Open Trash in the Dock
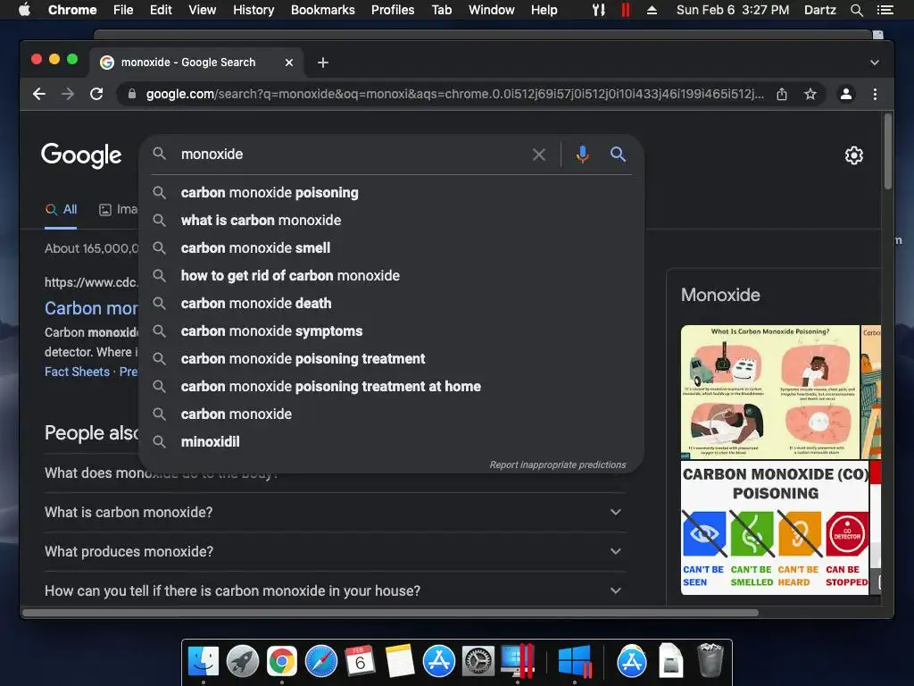The image size is (914, 686). point(710,660)
